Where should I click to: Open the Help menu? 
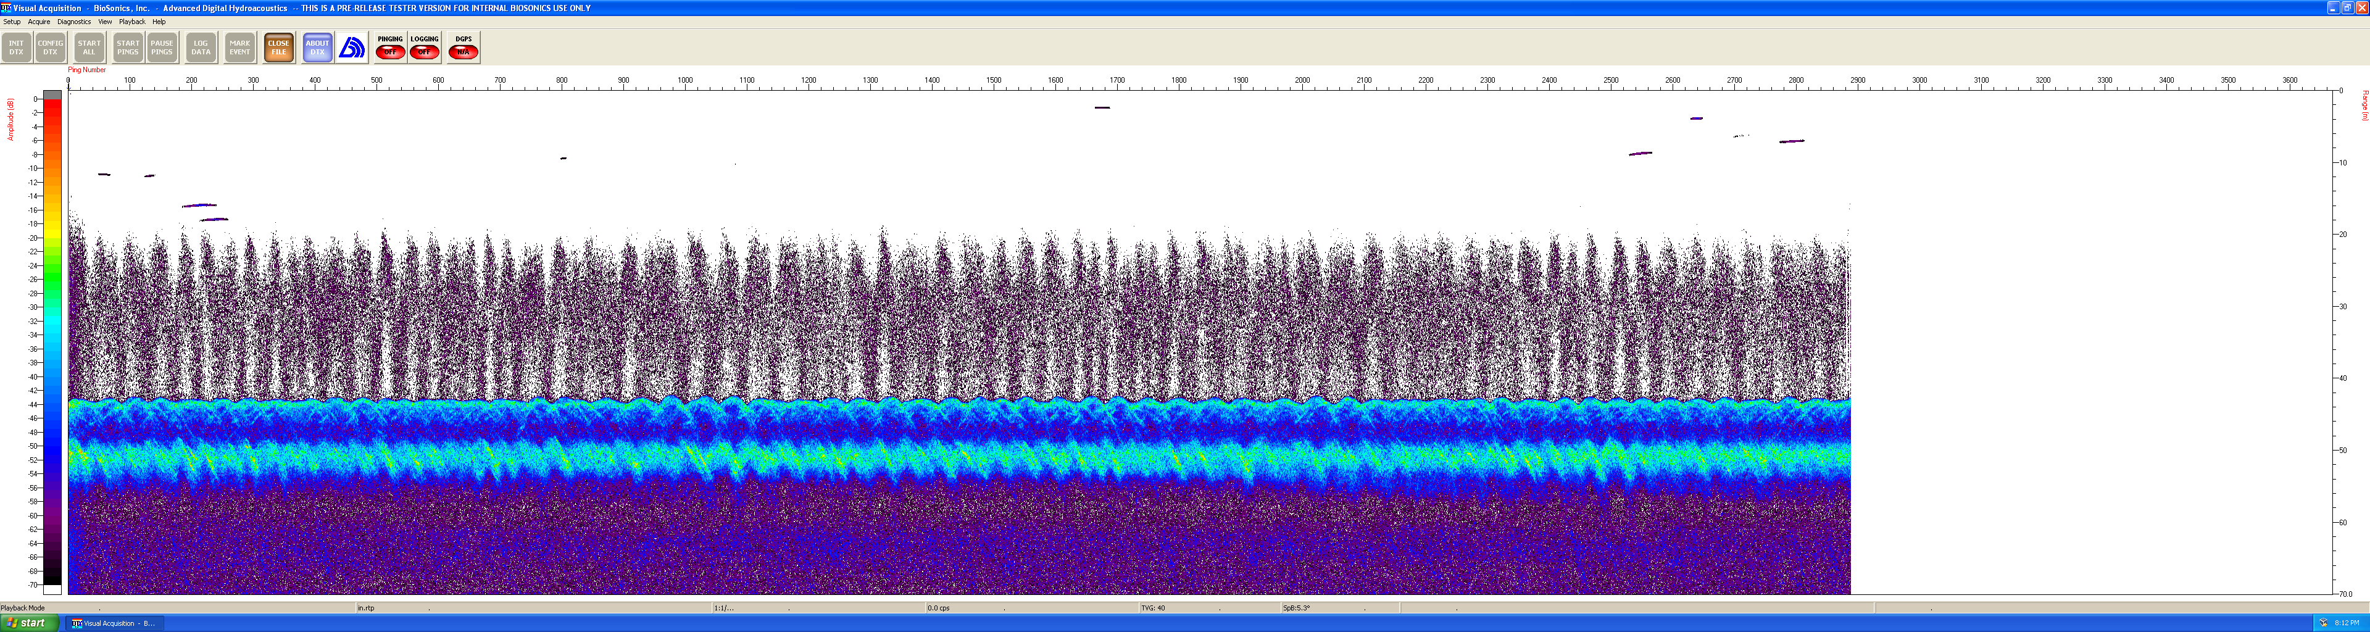(x=159, y=22)
